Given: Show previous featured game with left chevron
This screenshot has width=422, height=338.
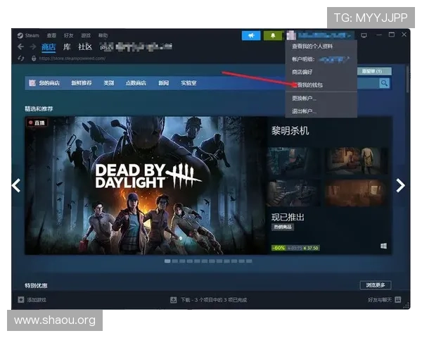Looking at the screenshot, I should [16, 185].
